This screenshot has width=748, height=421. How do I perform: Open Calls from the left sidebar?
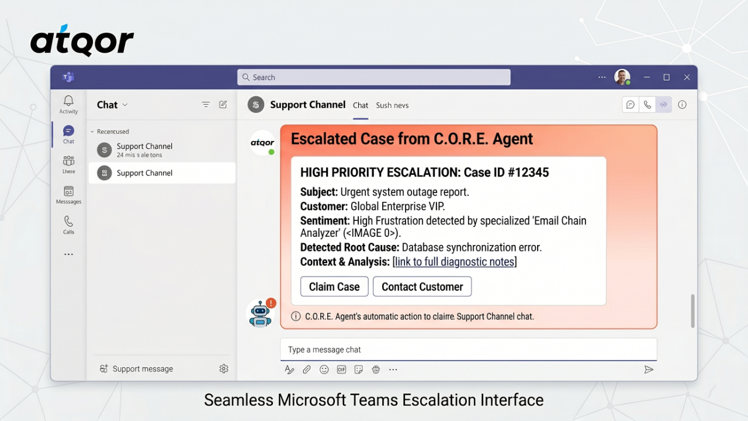coord(68,225)
